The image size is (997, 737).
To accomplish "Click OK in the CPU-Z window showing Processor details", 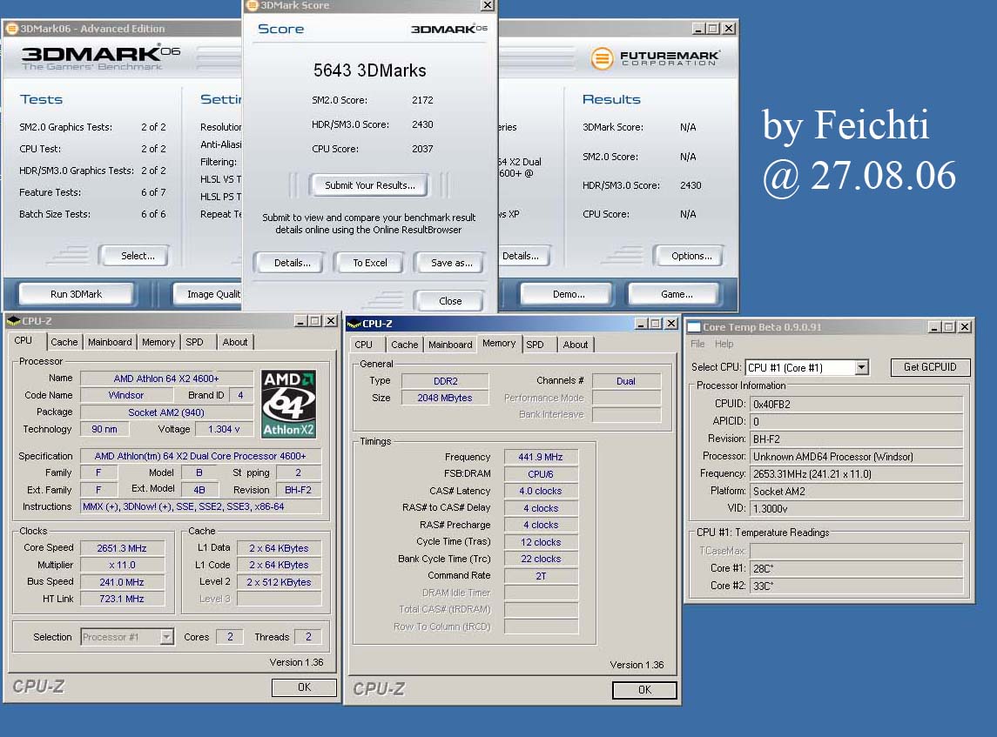I will point(304,687).
